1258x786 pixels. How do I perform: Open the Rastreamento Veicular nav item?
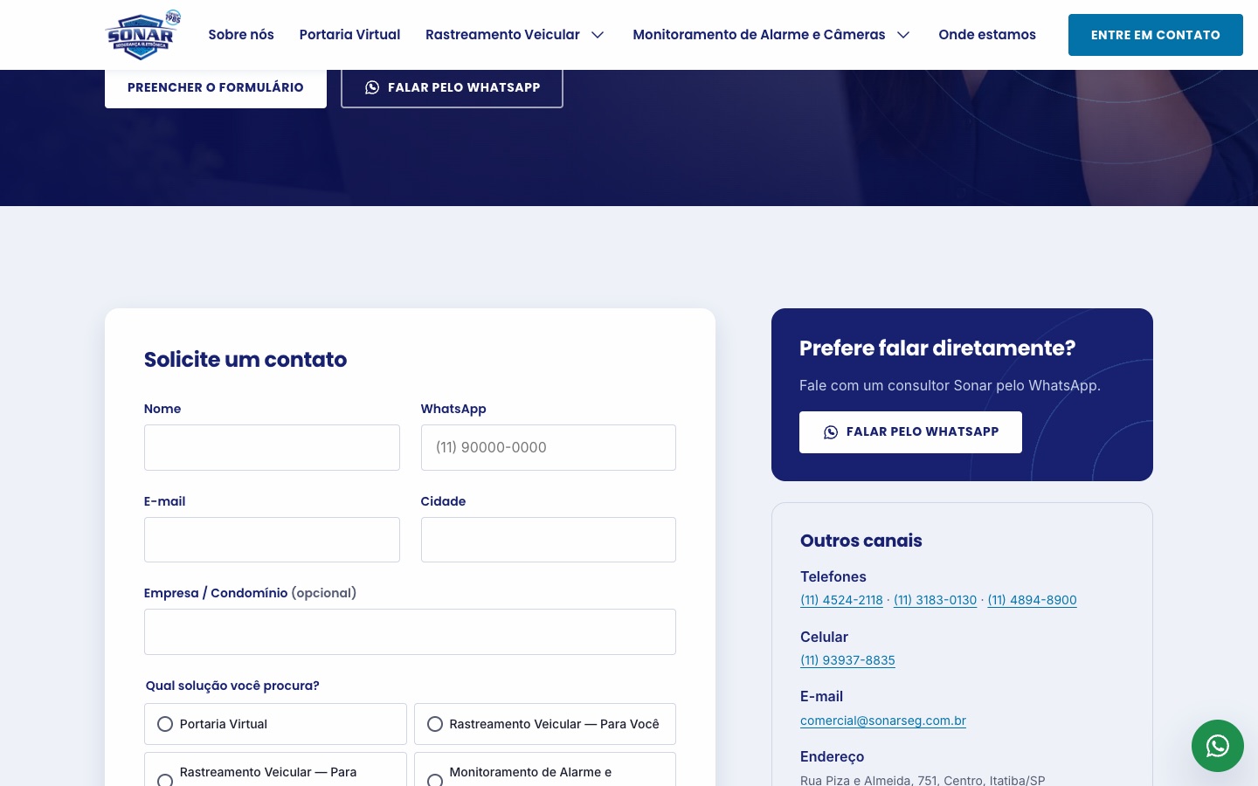[502, 35]
